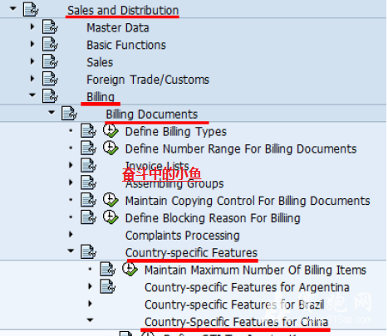Select Country-Specific Features for China
This screenshot has width=388, height=336.
[x=236, y=322]
